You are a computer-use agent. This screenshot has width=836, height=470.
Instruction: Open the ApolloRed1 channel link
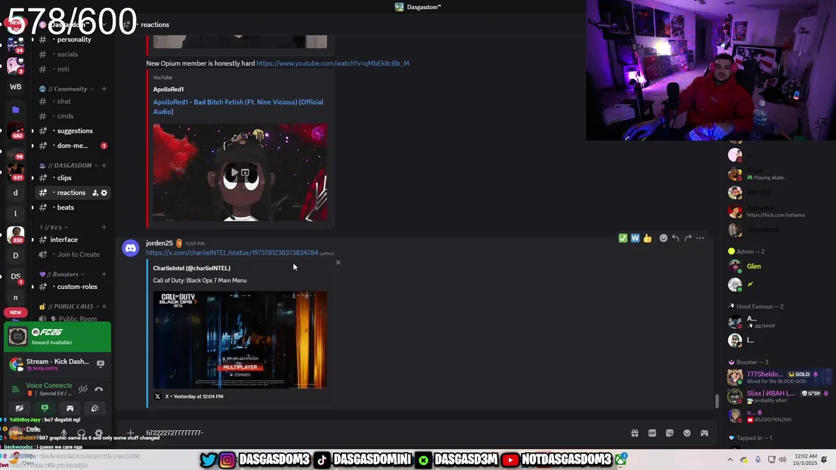(x=169, y=89)
